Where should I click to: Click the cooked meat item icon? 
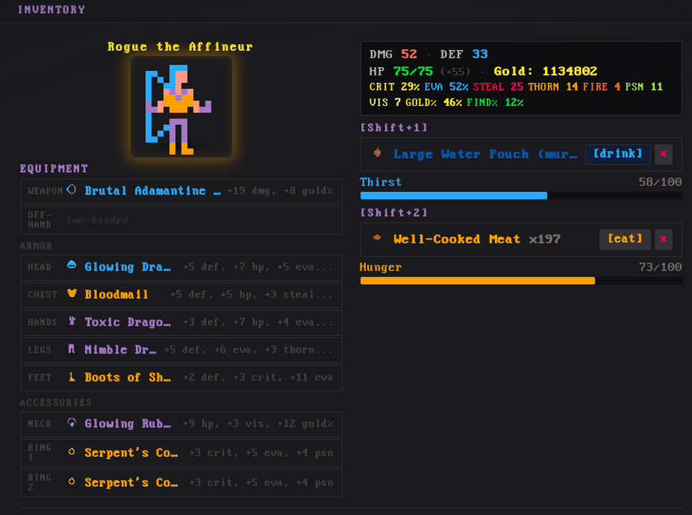pyautogui.click(x=377, y=237)
